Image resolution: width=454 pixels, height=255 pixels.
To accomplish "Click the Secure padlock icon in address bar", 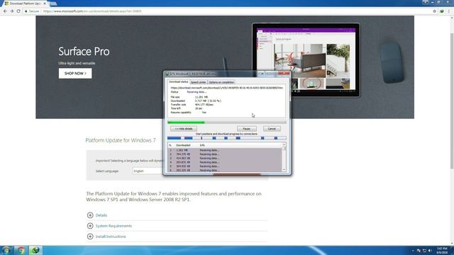I will click(26, 11).
